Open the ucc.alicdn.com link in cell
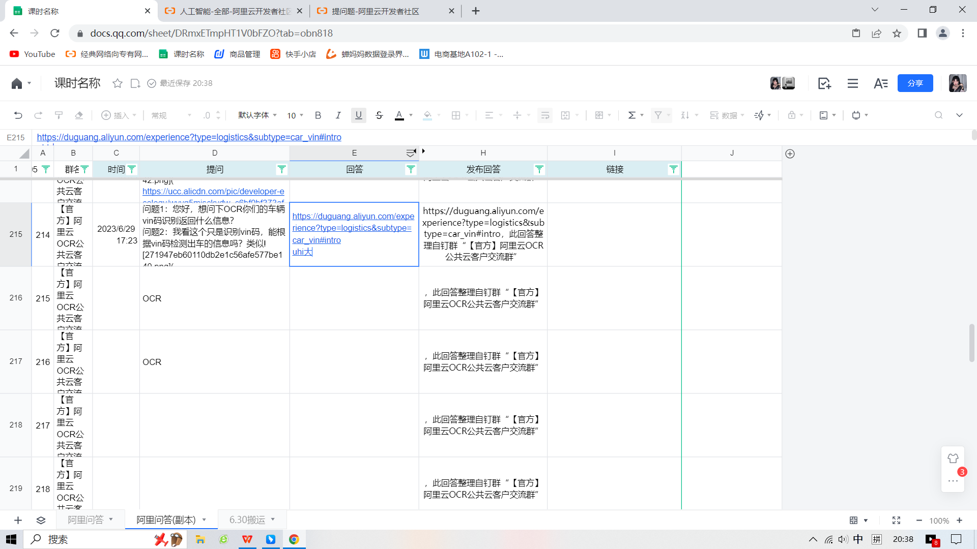The width and height of the screenshot is (977, 549). [x=213, y=192]
